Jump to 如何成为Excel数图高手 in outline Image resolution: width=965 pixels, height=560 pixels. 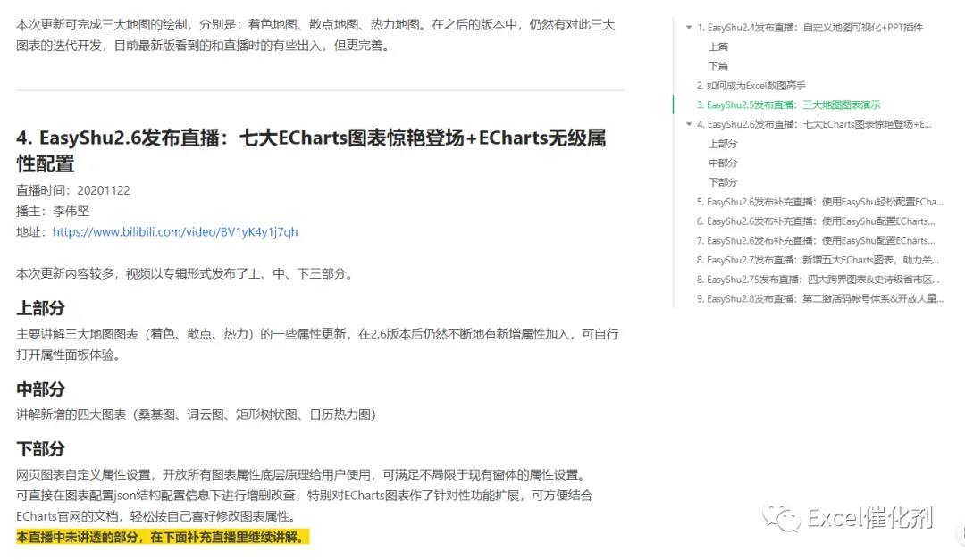coord(751,86)
